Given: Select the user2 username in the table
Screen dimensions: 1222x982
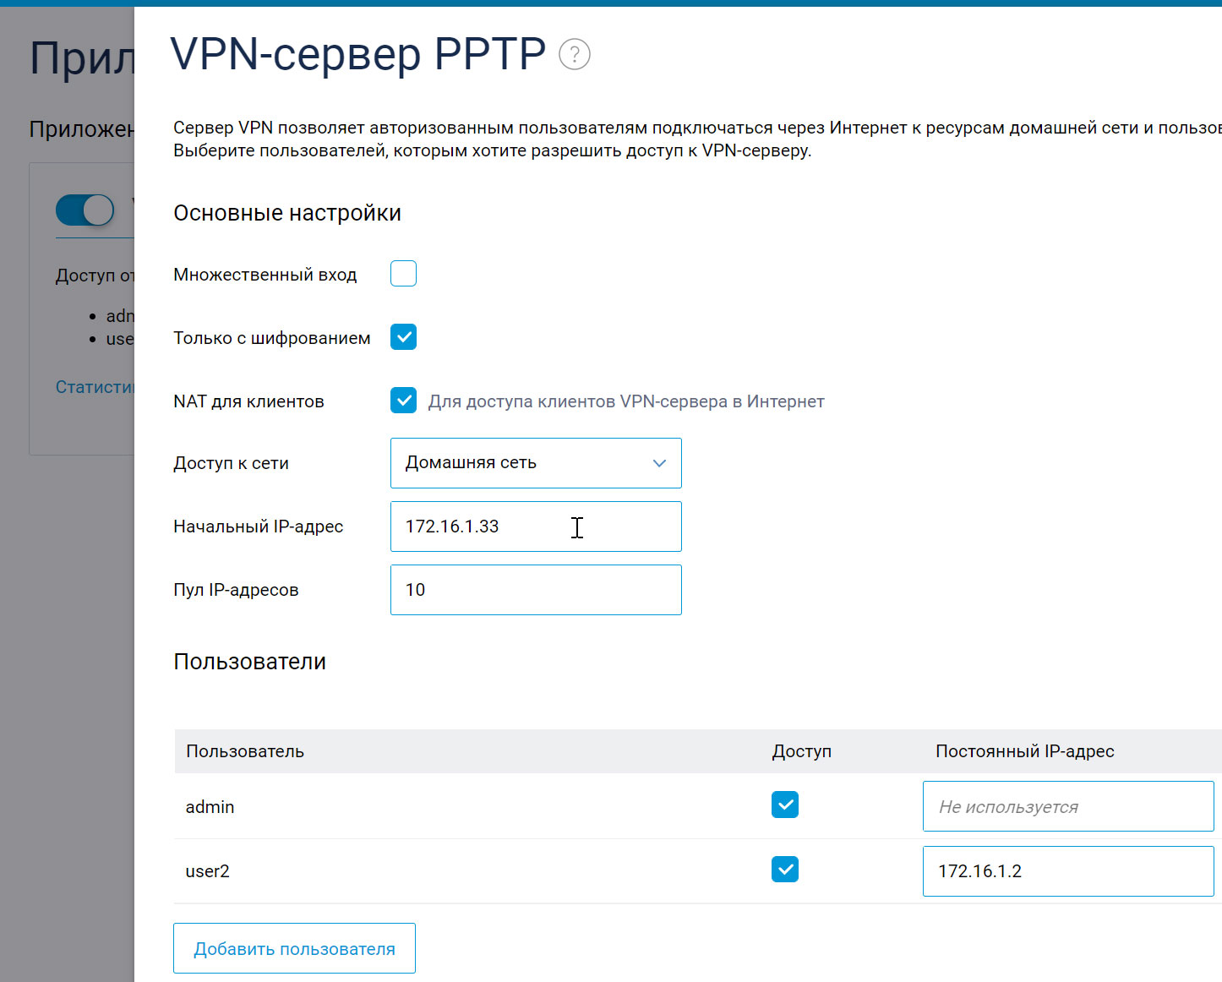Looking at the screenshot, I should (x=208, y=871).
